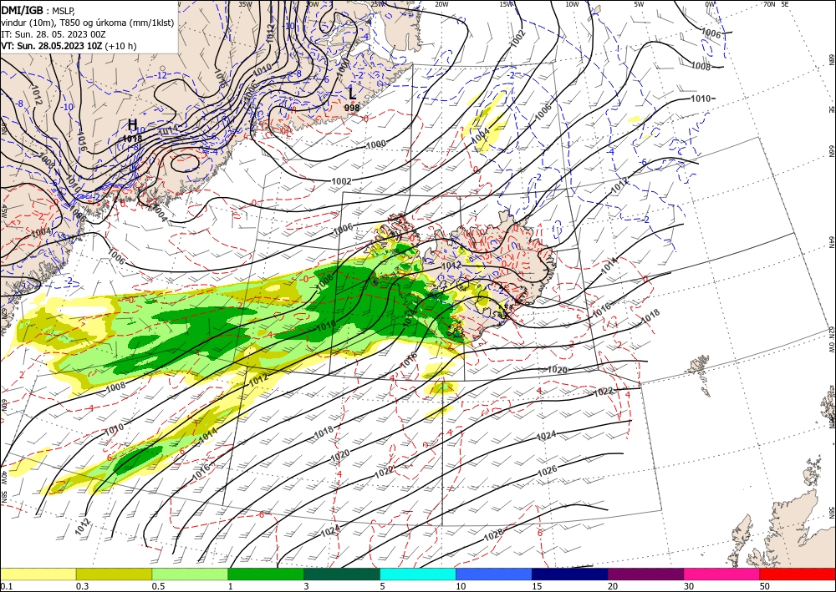Pick the cyan 5 mm legend swatch
The height and width of the screenshot is (592, 836).
click(418, 574)
